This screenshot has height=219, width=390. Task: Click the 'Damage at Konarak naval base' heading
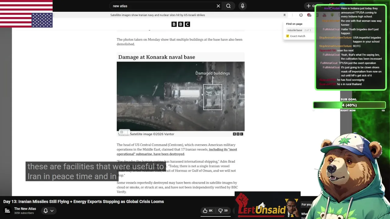tap(157, 57)
